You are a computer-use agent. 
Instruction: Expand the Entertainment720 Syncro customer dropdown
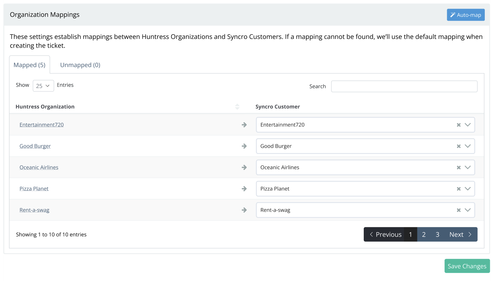click(468, 125)
